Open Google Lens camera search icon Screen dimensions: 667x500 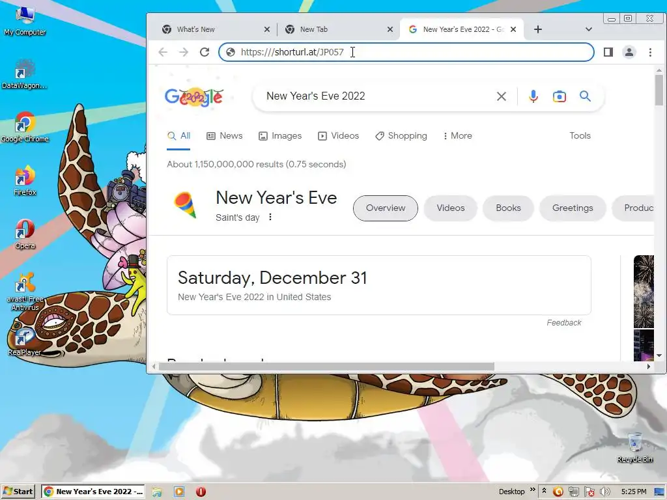559,96
